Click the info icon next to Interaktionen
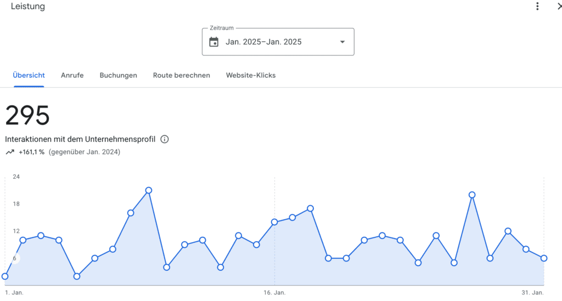 coord(165,139)
